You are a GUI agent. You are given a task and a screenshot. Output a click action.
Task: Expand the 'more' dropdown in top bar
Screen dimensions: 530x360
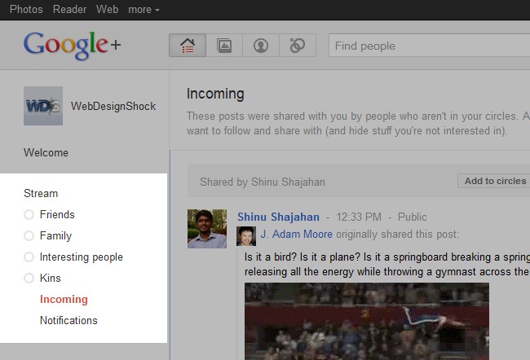point(144,10)
